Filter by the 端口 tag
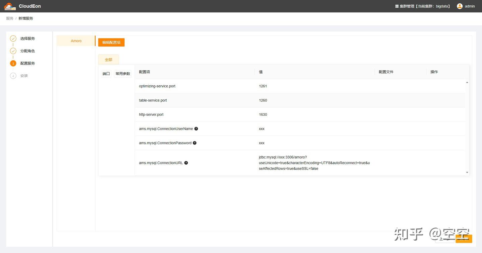 (106, 74)
